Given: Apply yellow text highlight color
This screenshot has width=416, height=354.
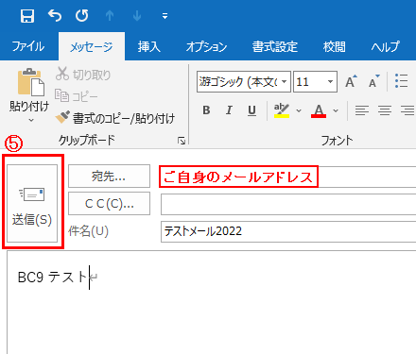Looking at the screenshot, I should [x=282, y=110].
